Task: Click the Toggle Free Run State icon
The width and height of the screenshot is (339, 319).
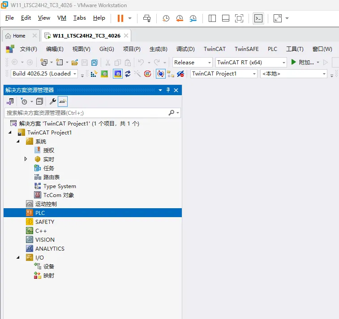Action: point(148,74)
